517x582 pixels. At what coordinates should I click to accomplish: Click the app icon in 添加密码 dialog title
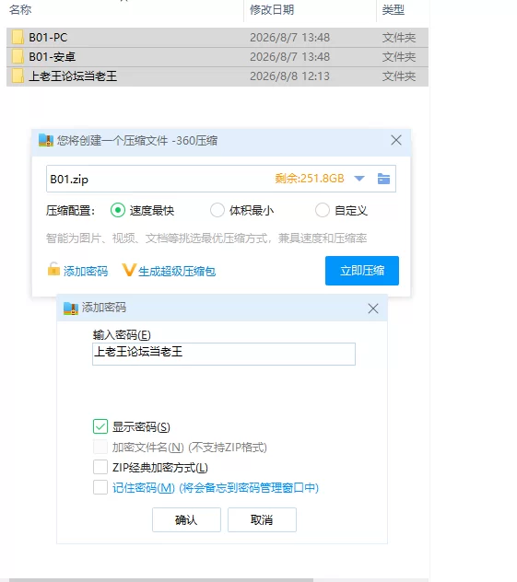71,308
